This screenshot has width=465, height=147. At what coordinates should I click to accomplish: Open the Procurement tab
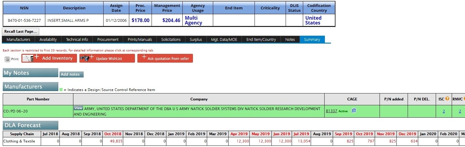[108, 40]
